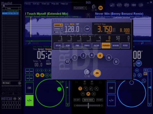Click the crossfader left arrow
153x114 pixels.
coord(75,105)
